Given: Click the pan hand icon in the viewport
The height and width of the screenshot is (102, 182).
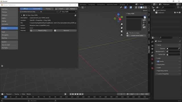Looking at the screenshot, I should tap(121, 28).
